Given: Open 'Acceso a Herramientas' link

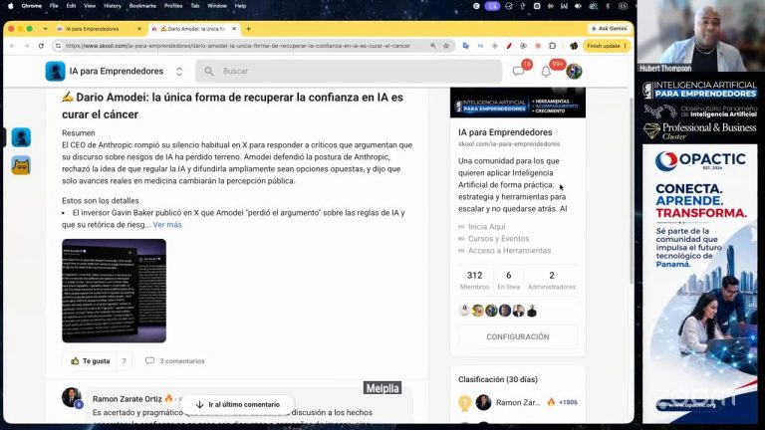Looking at the screenshot, I should [509, 251].
